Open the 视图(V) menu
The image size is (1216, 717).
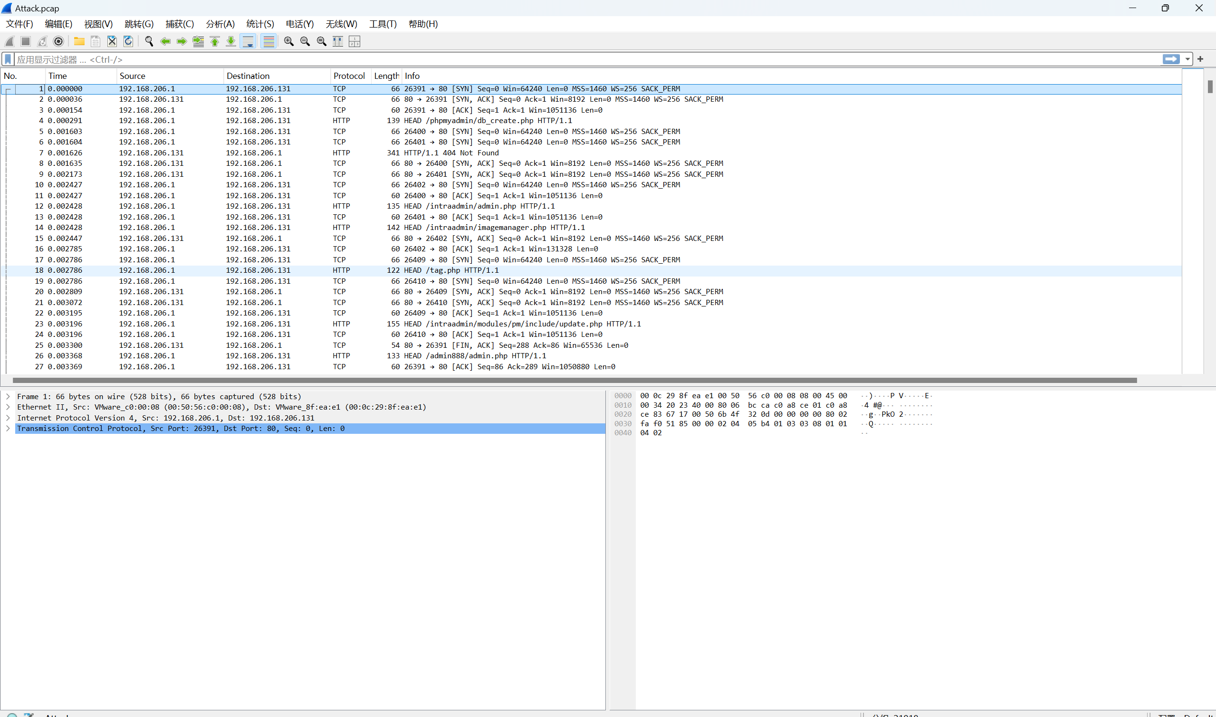click(x=98, y=24)
